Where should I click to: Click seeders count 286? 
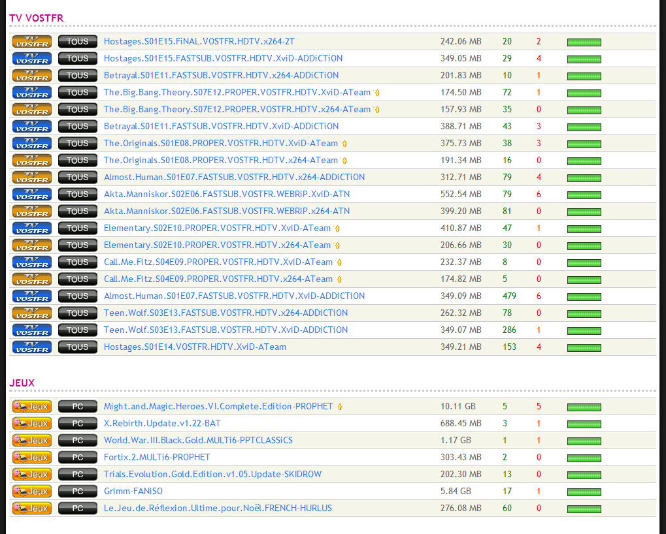pyautogui.click(x=509, y=330)
